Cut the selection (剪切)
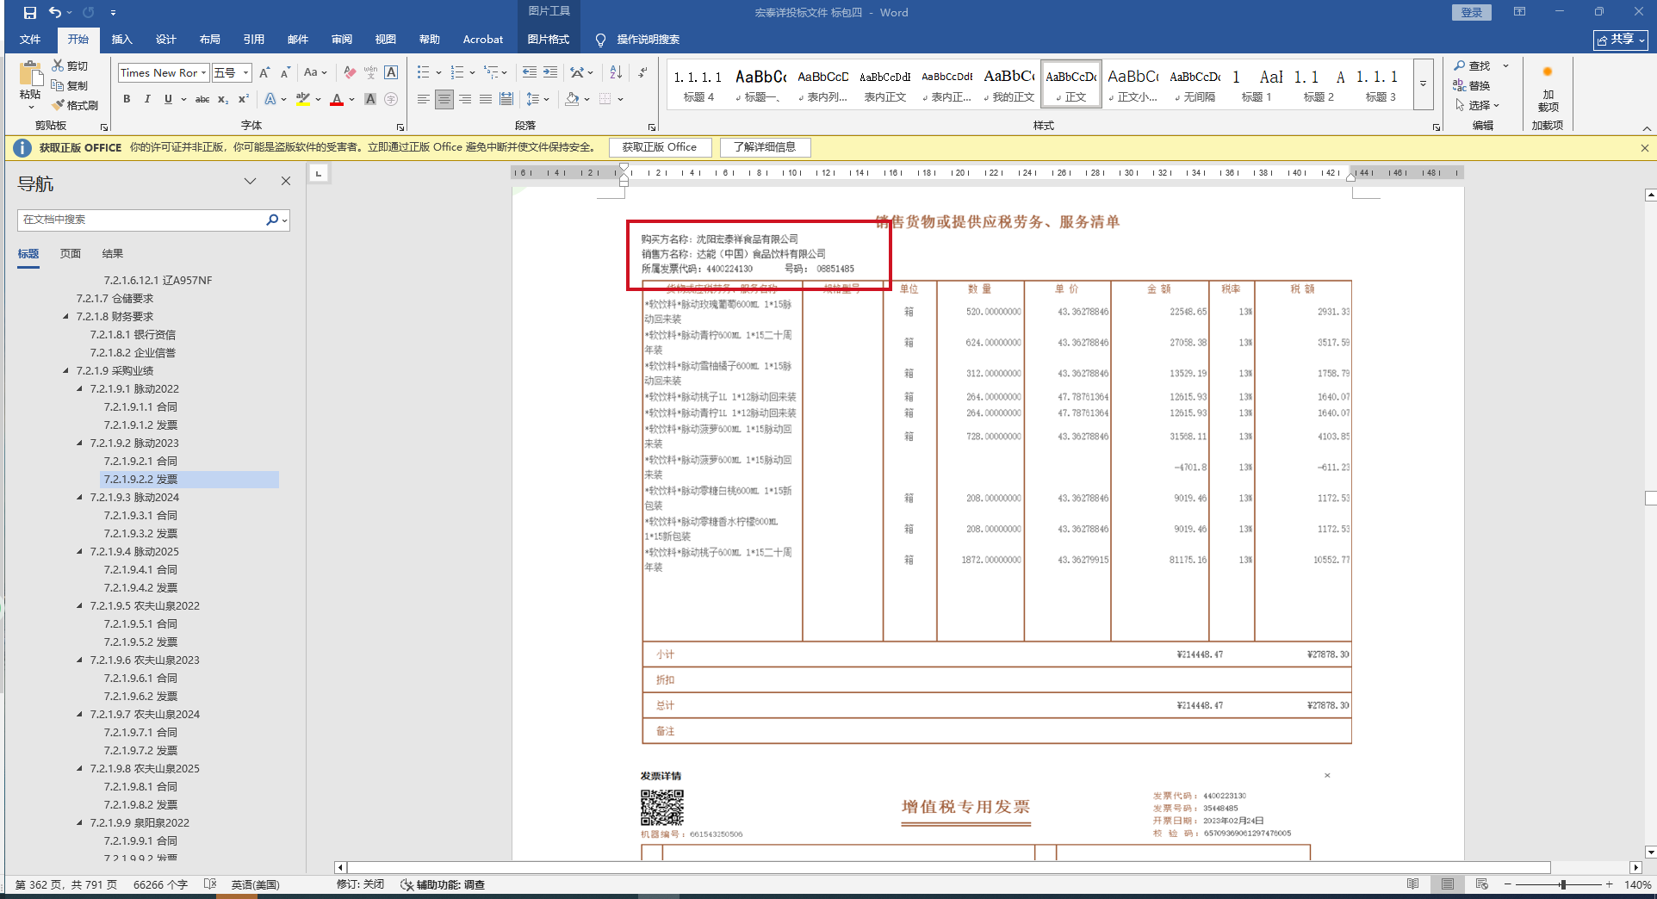This screenshot has width=1657, height=899. coord(70,65)
